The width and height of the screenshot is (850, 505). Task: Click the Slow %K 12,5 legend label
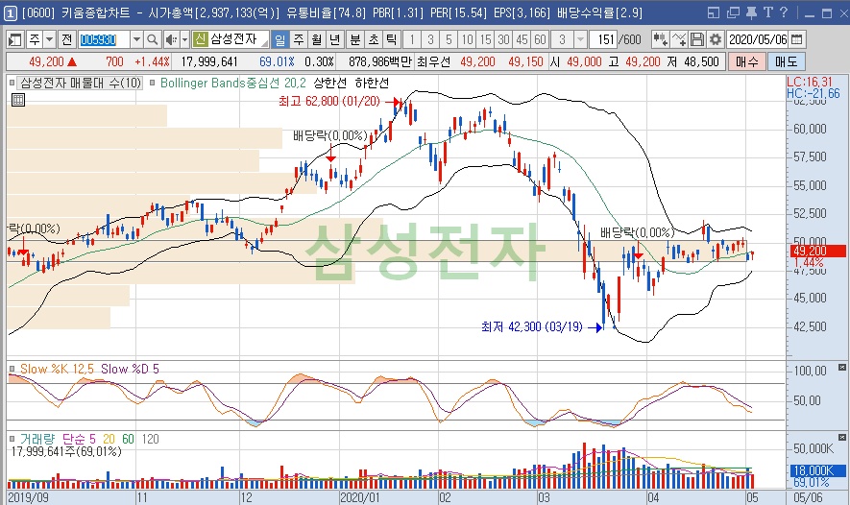(x=57, y=369)
